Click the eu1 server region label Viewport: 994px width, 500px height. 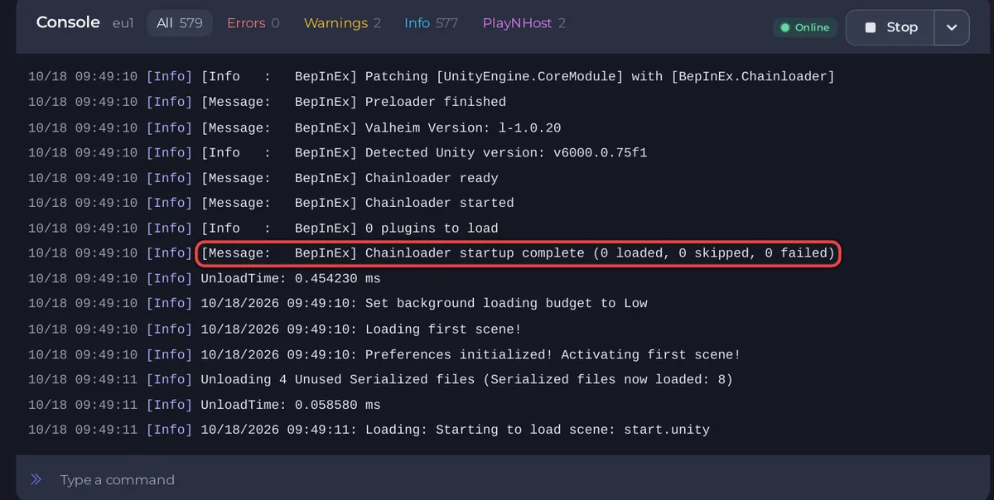coord(123,23)
